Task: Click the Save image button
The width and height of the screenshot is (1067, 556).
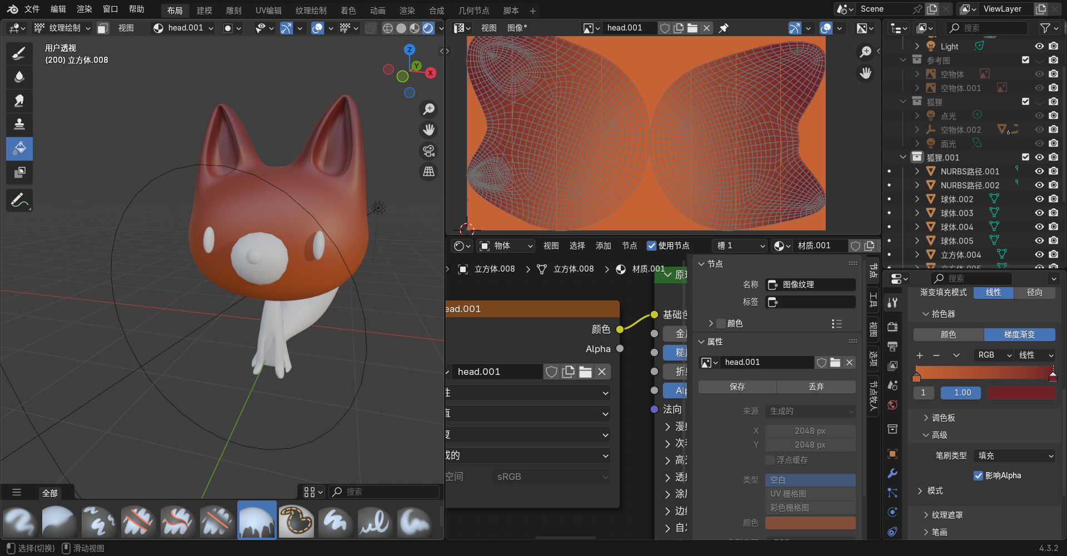Action: click(x=737, y=387)
